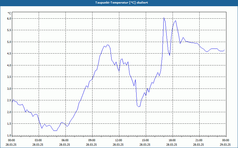The image size is (238, 148).
Task: Pick the '4,0' y-axis value
Action: tap(9, 65)
